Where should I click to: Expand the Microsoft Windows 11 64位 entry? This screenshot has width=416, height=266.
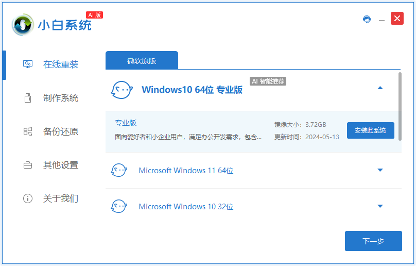click(x=380, y=170)
